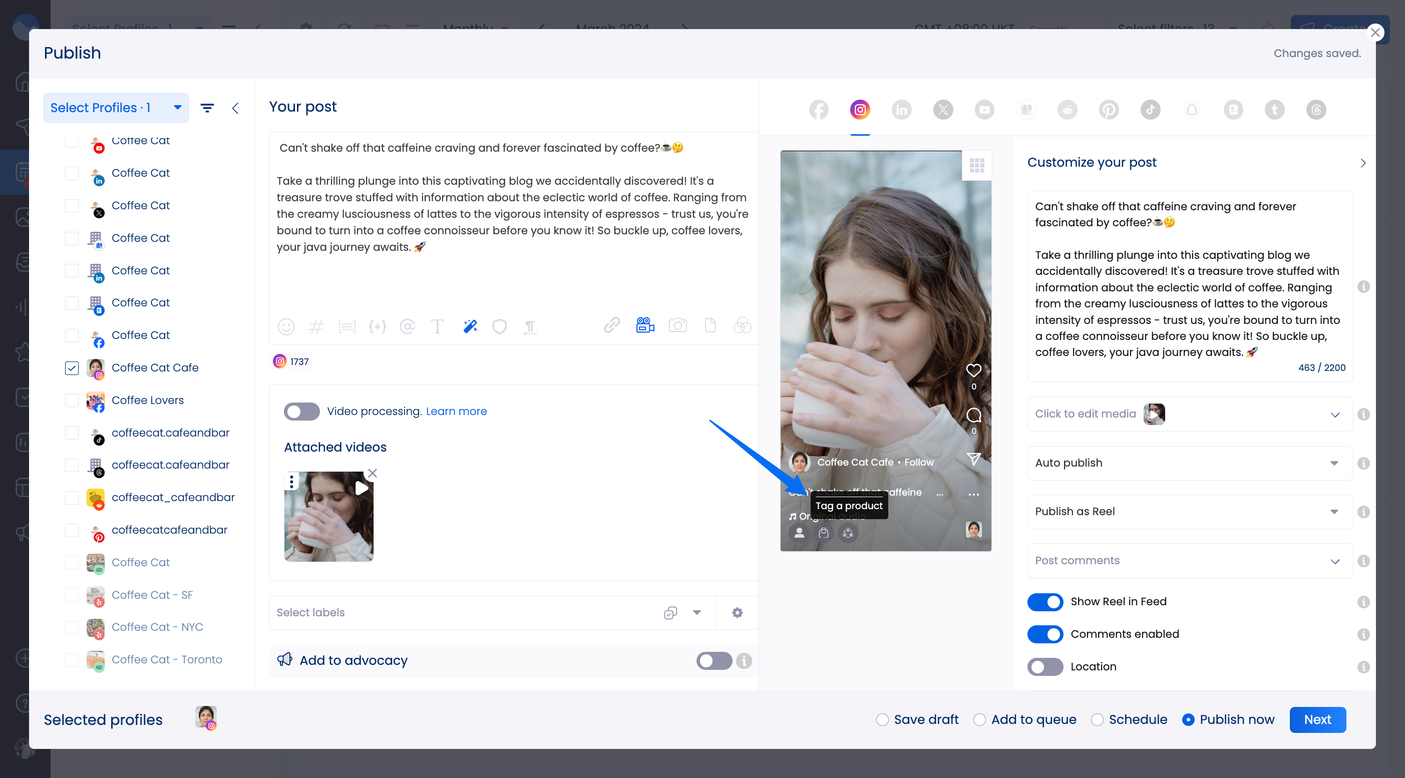Enable the Location toggle
Screen dimensions: 1405x778
click(1045, 667)
